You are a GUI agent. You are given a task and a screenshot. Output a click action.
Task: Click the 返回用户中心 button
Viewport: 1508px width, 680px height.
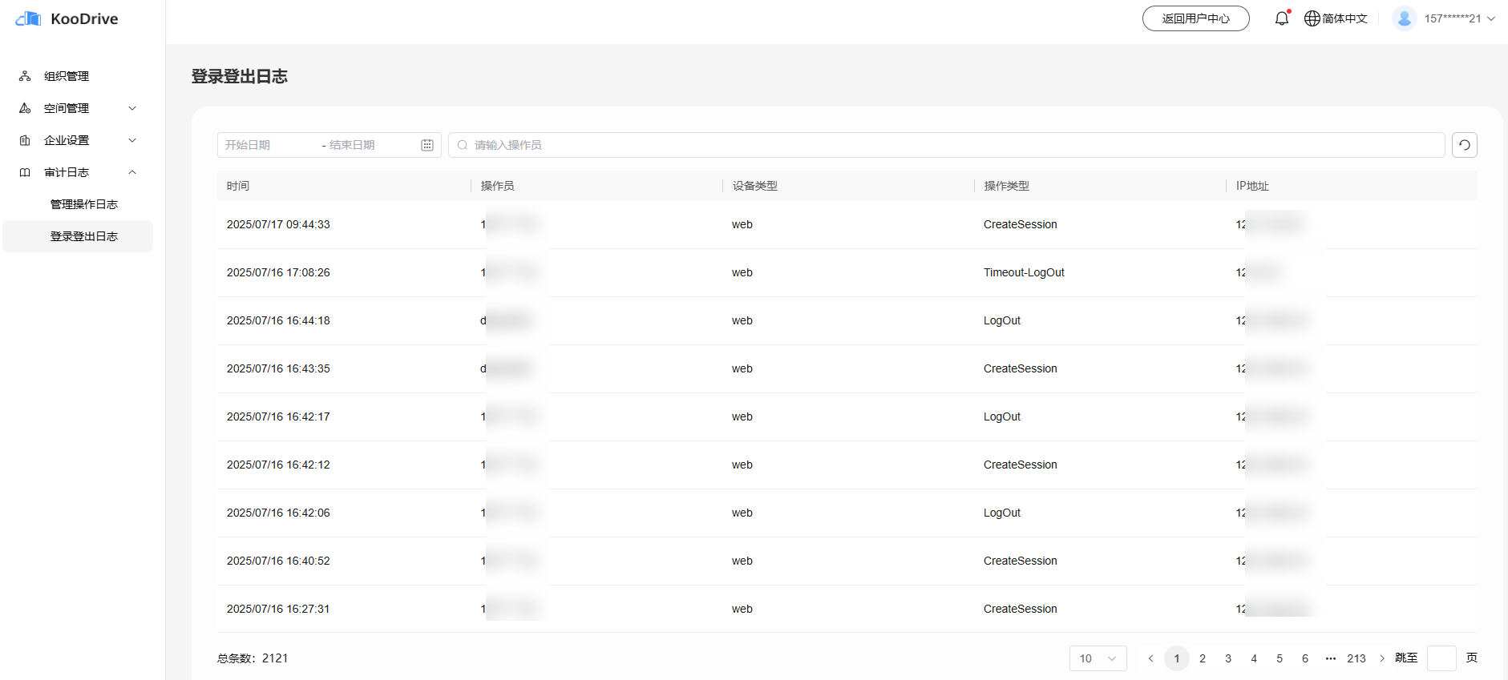pos(1195,18)
